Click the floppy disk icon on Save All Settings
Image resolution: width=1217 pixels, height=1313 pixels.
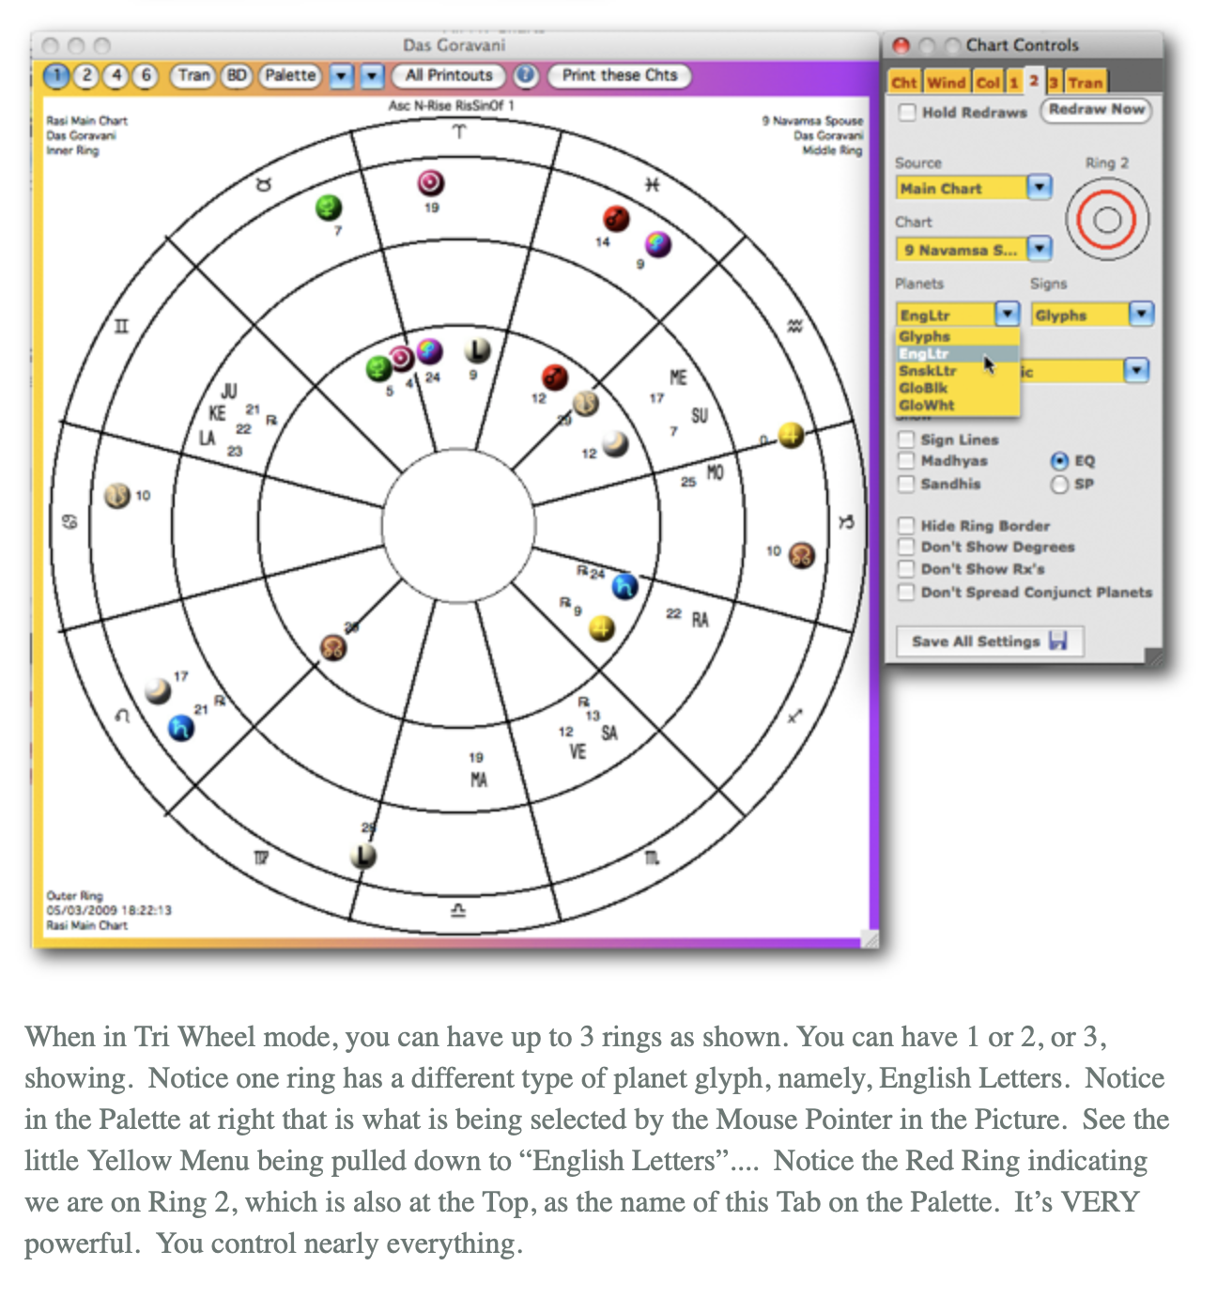click(1058, 641)
